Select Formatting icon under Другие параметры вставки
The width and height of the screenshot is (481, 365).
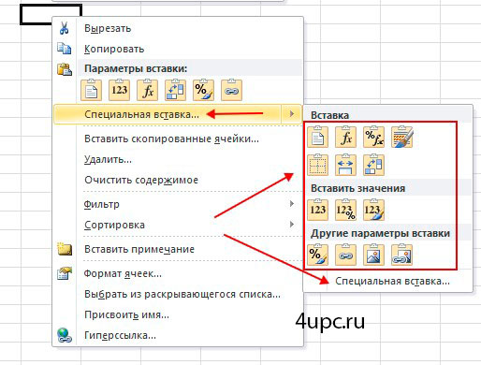point(317,255)
